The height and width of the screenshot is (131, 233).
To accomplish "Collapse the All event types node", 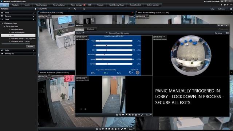I will [x=5, y=26].
